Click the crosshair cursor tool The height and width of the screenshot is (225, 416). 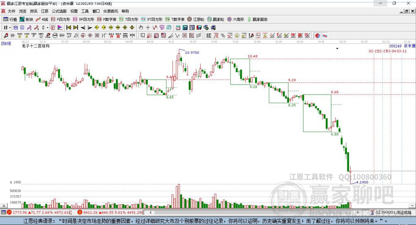(148, 28)
